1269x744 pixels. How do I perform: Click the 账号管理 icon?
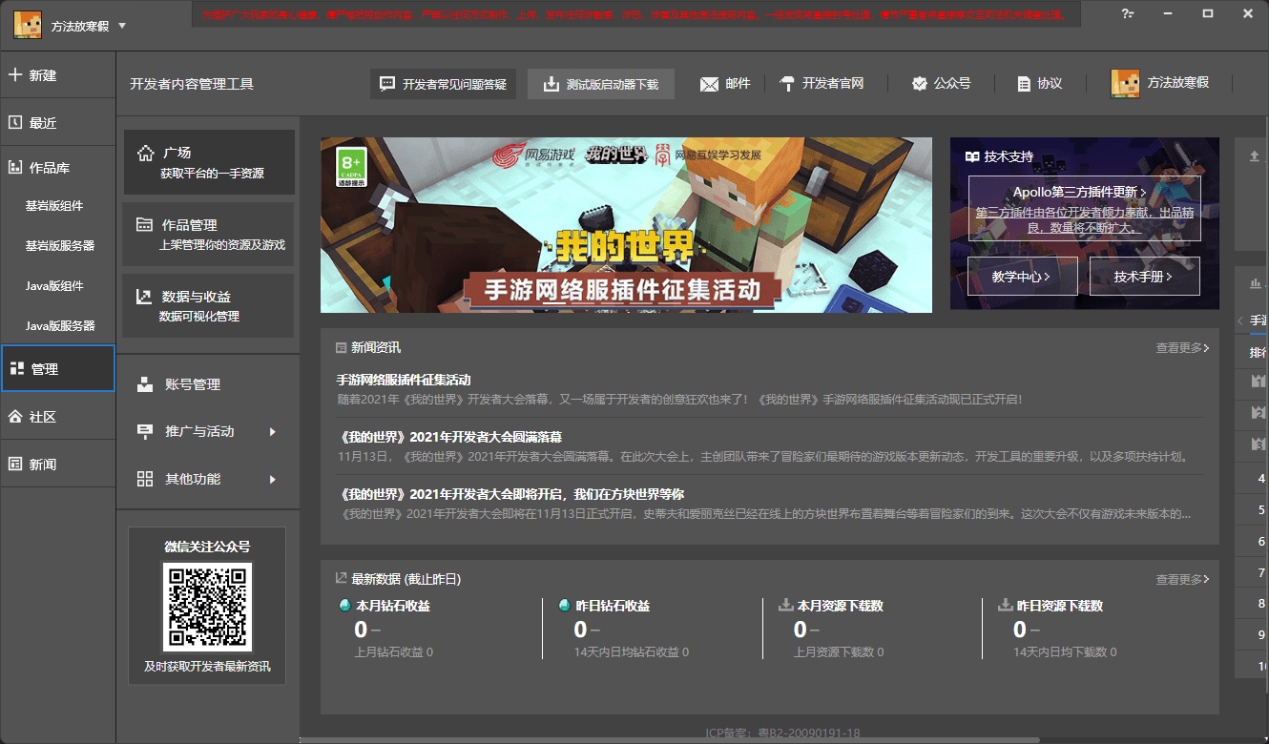pos(145,384)
